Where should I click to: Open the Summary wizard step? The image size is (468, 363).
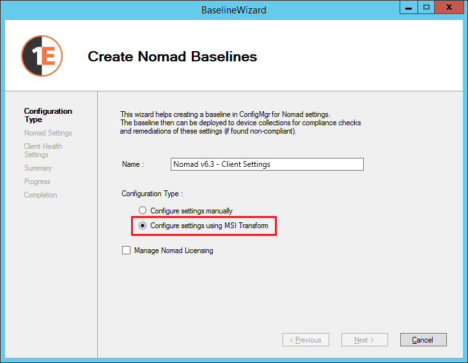[x=38, y=168]
